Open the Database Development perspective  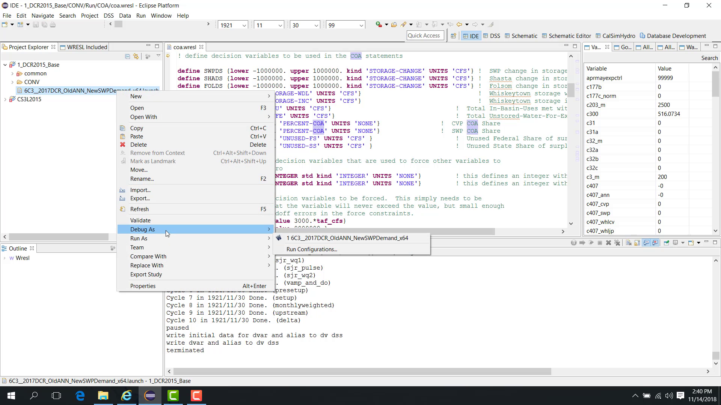[673, 36]
